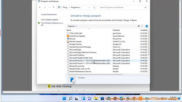Open recent locations dropdown arrow

pyautogui.click(x=49, y=7)
